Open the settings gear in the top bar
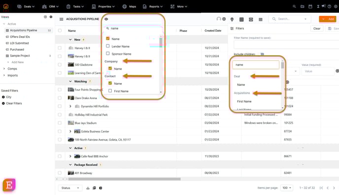Screen dimensions: 339x195 coord(336,6)
